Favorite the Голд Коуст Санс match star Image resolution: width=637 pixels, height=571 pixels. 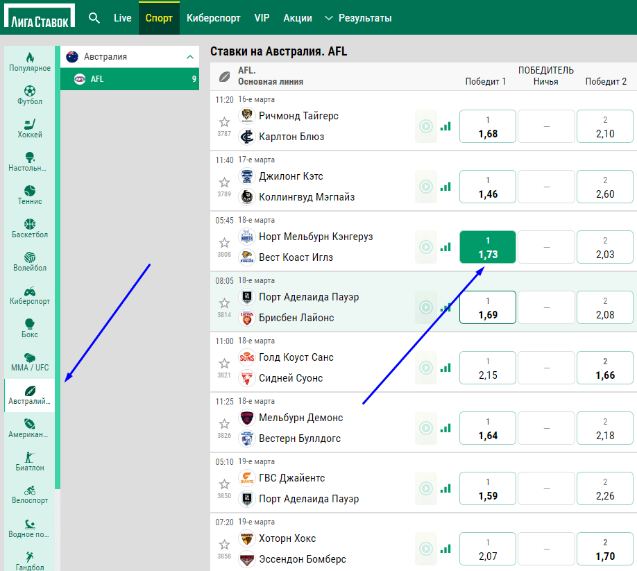click(224, 364)
